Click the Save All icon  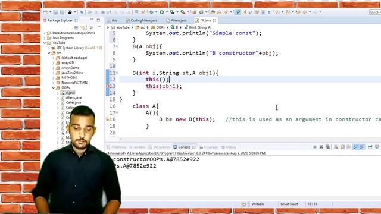click(x=62, y=12)
